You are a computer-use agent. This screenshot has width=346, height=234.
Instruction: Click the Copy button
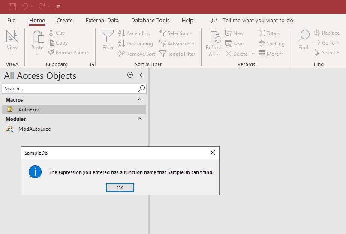coord(57,42)
